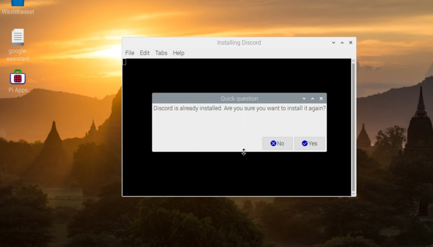Maximize the Quick question dialog
Screen dimensions: 433x247
coord(312,99)
